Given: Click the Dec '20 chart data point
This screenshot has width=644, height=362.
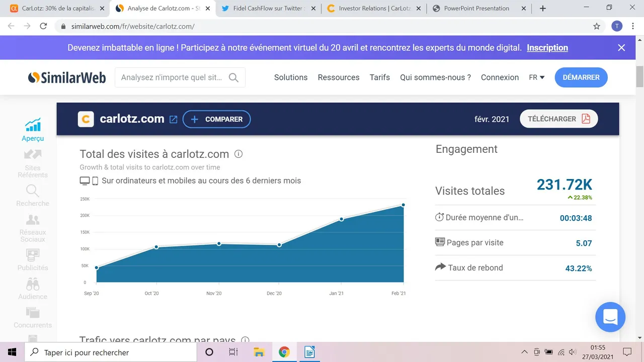Looking at the screenshot, I should click(280, 245).
